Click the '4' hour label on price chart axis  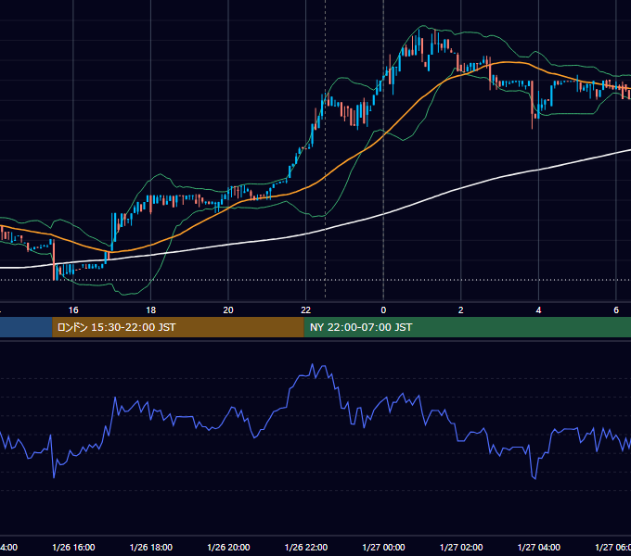tap(538, 310)
